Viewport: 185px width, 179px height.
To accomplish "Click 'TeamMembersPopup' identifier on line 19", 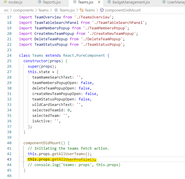I will coord(52,28).
